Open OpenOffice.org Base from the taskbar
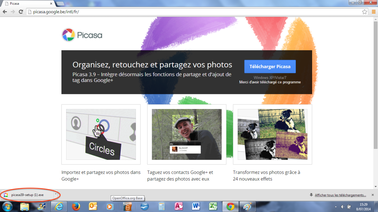Viewport: 378px width, 212px height. (x=127, y=206)
